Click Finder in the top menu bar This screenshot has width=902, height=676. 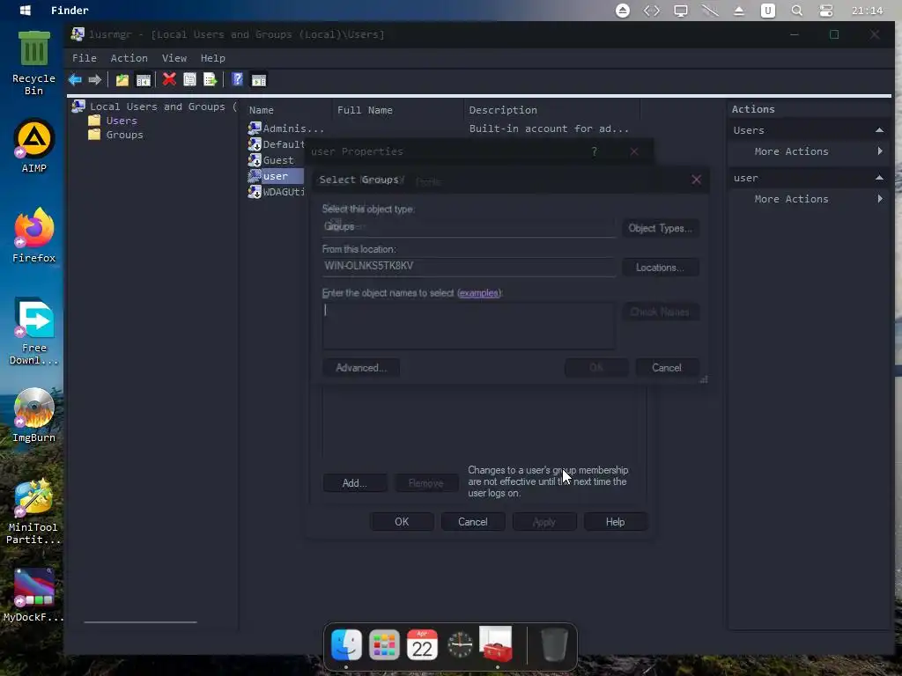(70, 11)
